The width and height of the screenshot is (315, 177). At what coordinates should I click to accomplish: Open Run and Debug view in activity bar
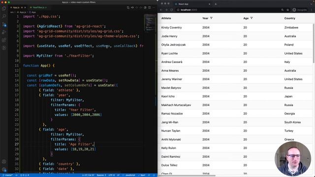pyautogui.click(x=4, y=32)
